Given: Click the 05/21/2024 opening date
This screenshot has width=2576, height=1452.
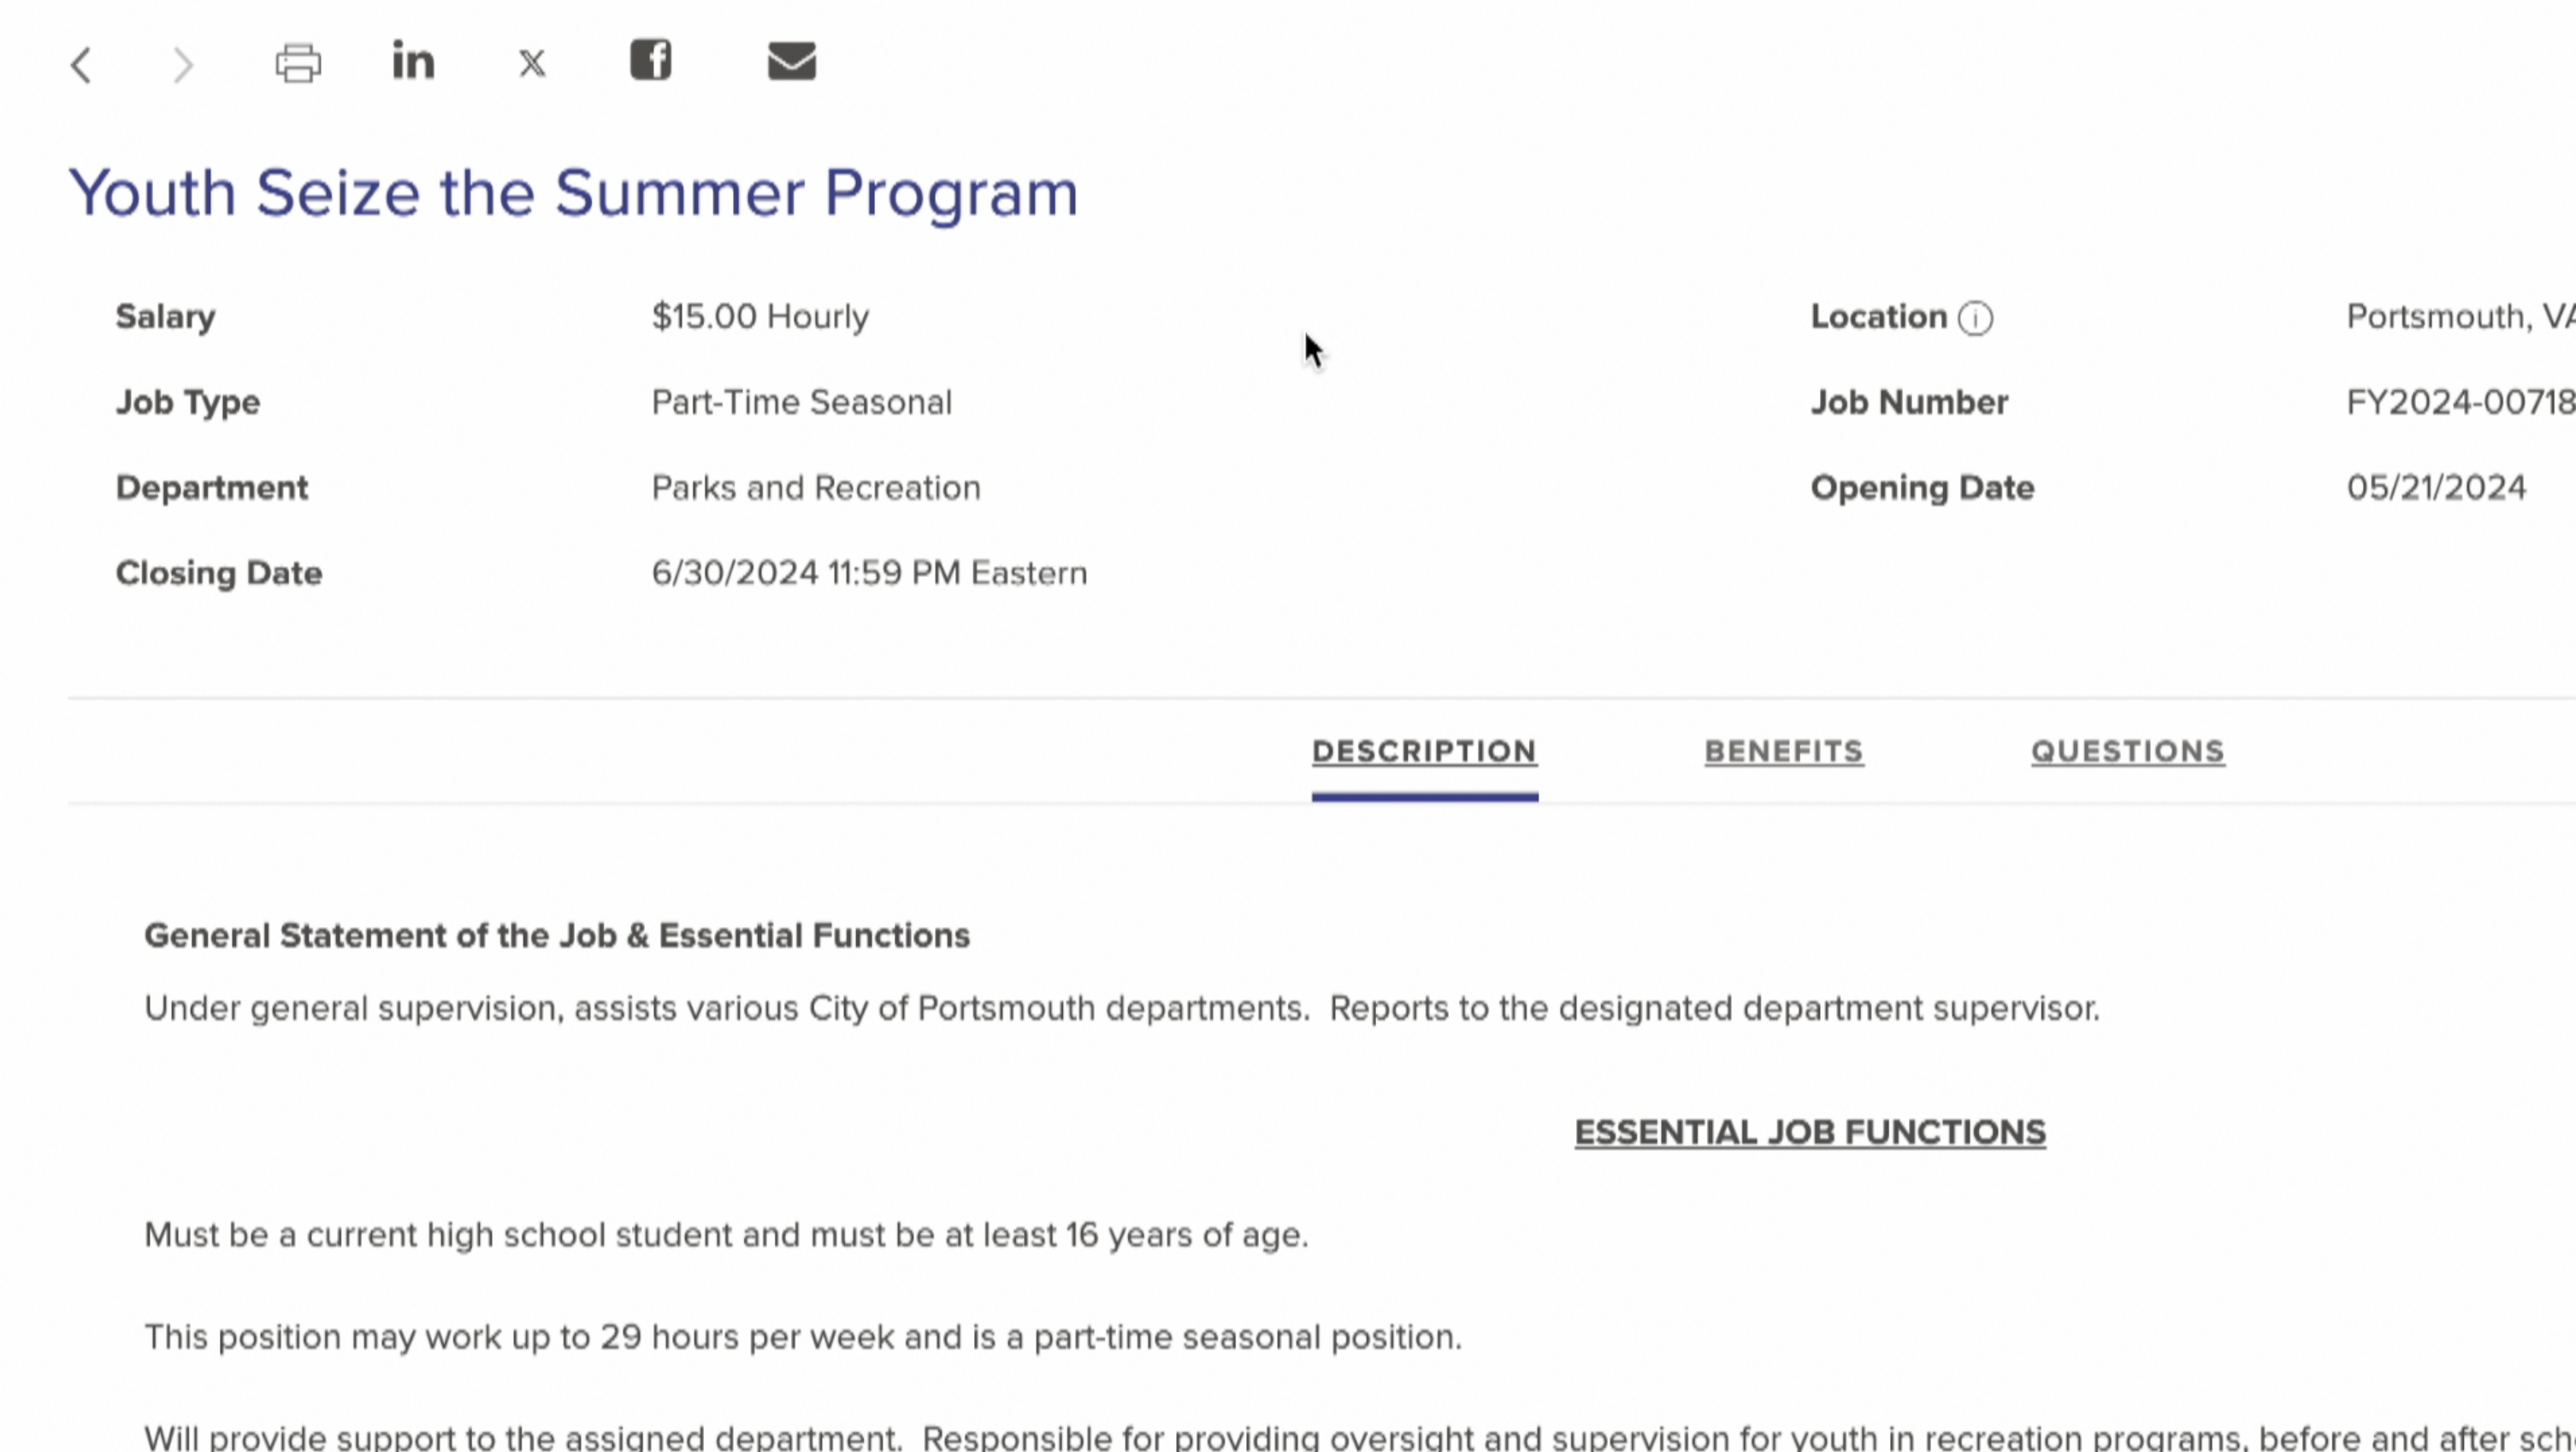Looking at the screenshot, I should [2436, 488].
